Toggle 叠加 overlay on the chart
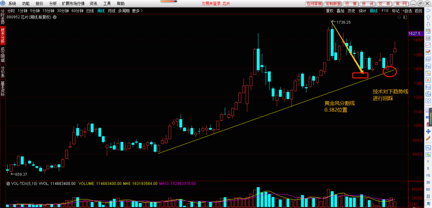 pos(340,11)
